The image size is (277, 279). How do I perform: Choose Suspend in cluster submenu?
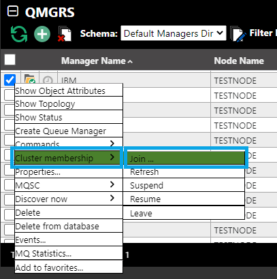(184, 185)
